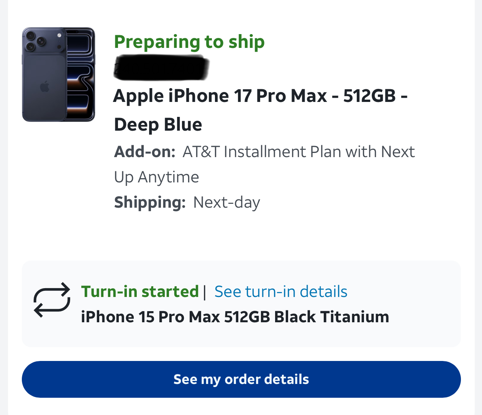Viewport: 482px width, 415px height.
Task: Open the "See turn-in details" link
Action: [x=281, y=292]
